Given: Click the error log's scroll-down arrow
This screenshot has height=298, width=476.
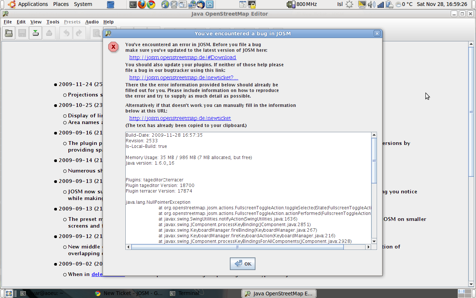Looking at the screenshot, I should click(374, 241).
